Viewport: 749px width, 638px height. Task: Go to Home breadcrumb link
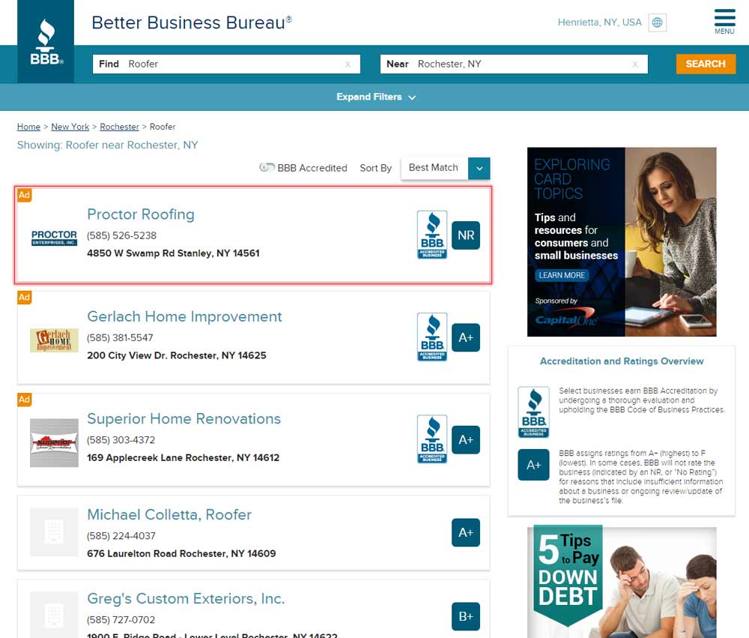tap(28, 127)
